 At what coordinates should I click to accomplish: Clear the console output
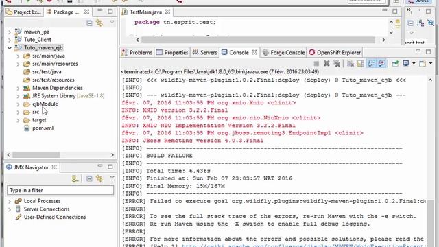[x=351, y=64]
